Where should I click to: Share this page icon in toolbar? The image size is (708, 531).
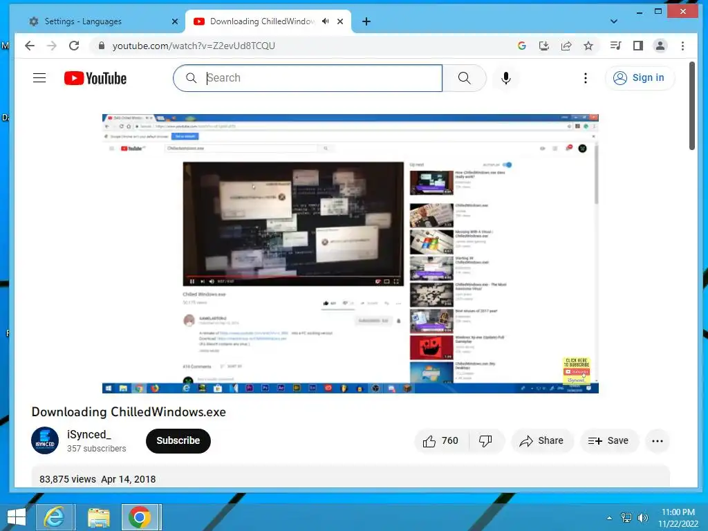point(566,46)
